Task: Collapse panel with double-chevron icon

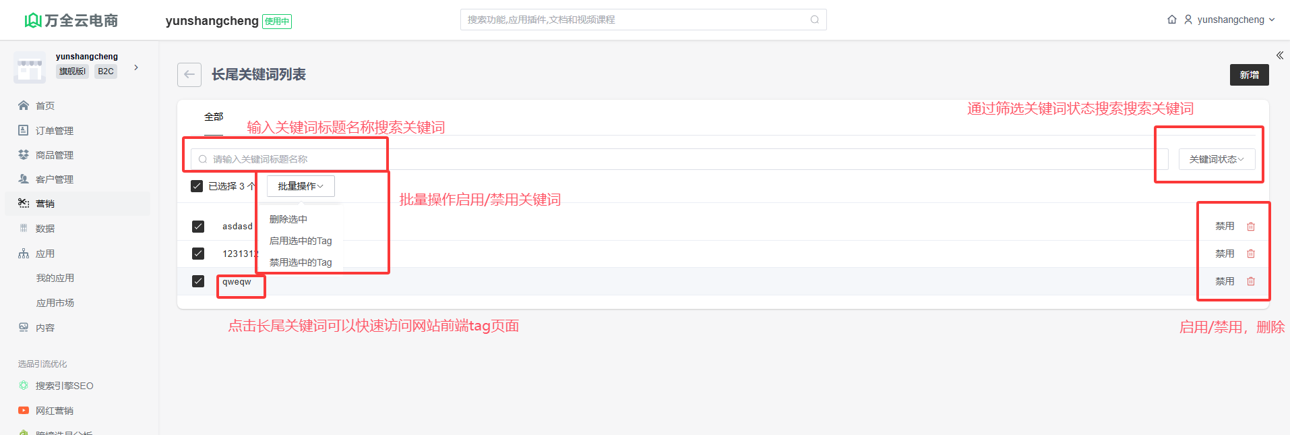Action: coord(1279,55)
